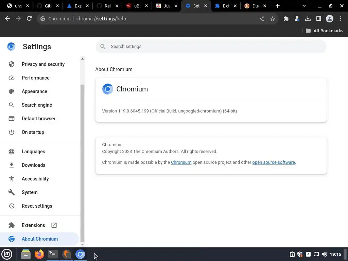Launch Firefox from taskbar

[x=39, y=254]
